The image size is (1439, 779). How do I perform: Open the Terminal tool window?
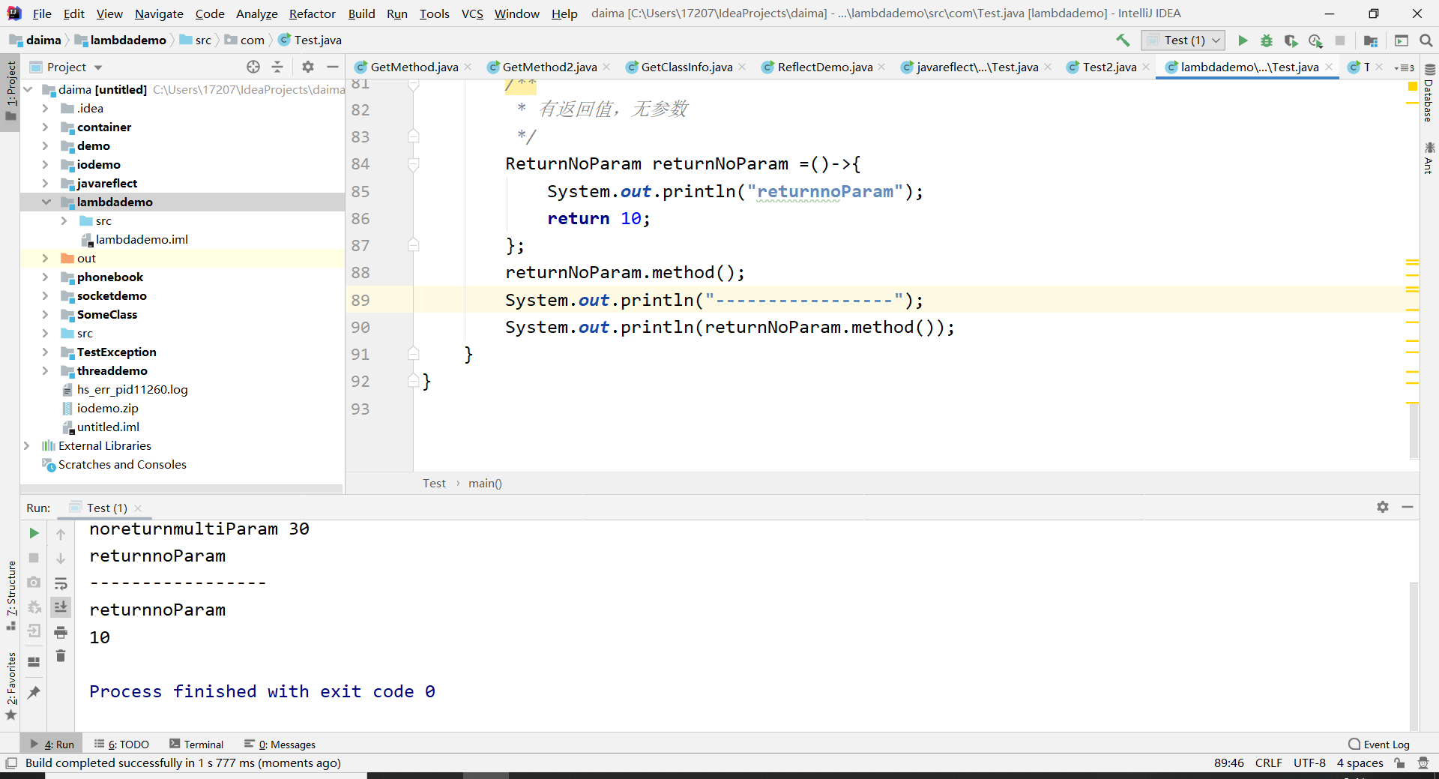click(196, 745)
